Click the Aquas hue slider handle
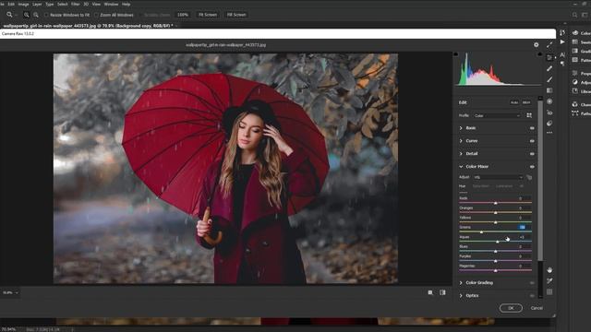Screen dimensions: 591x332 (498, 242)
